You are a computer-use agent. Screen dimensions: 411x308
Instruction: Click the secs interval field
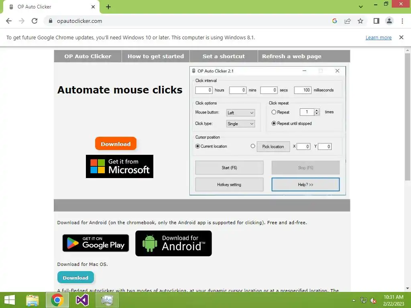269,90
